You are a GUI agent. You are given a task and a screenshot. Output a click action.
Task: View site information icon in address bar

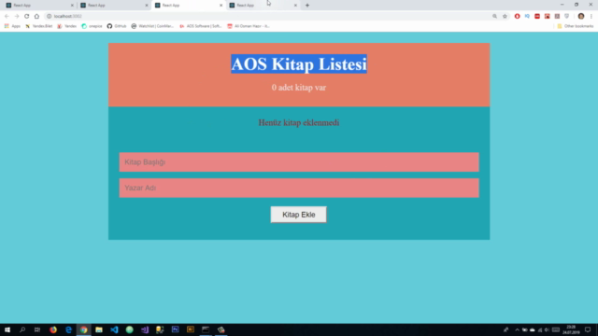(49, 16)
